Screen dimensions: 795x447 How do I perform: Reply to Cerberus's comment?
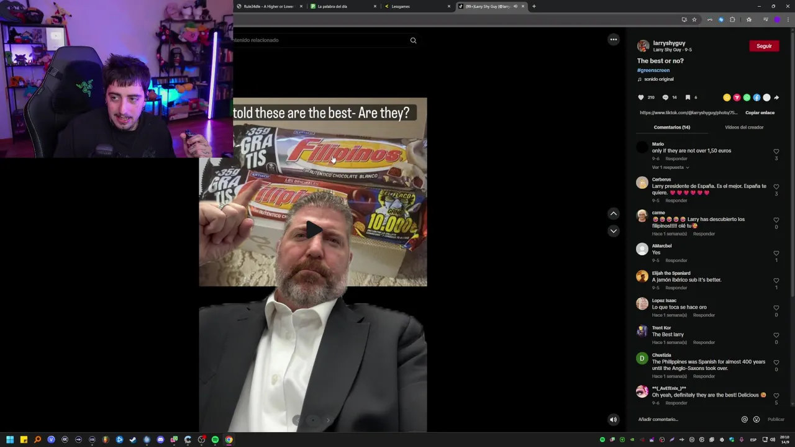pos(676,201)
